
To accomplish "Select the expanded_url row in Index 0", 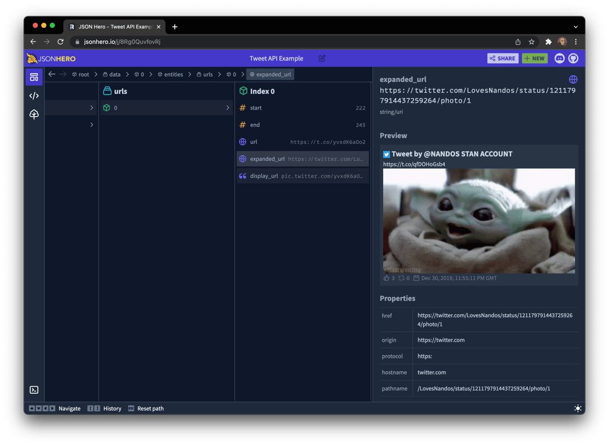I will coord(302,159).
